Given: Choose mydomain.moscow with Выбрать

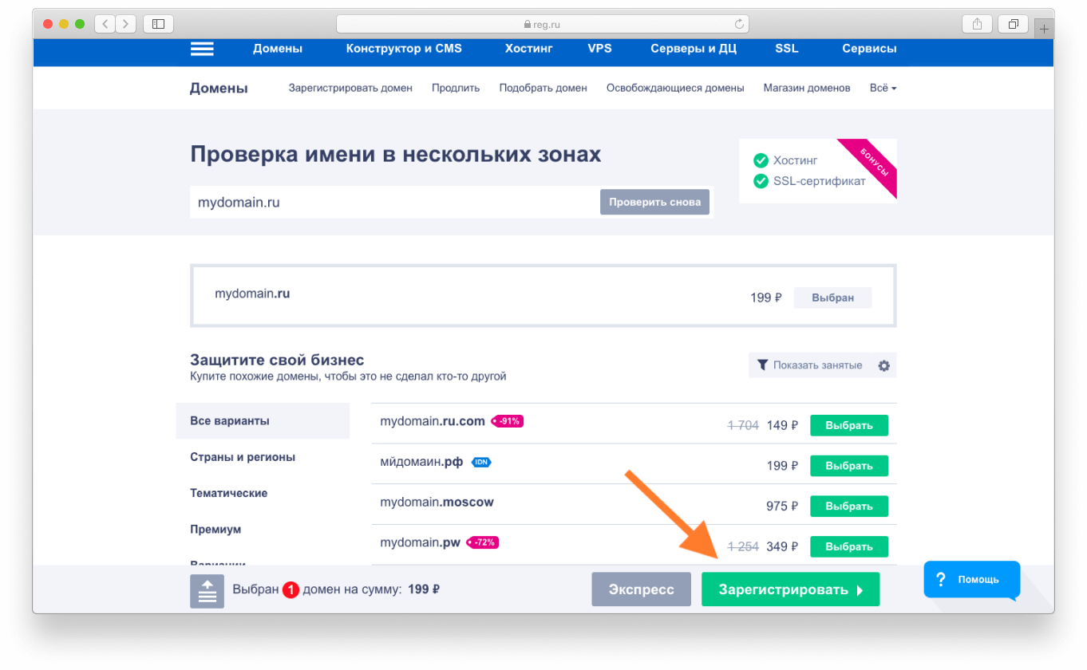Looking at the screenshot, I should coord(848,506).
